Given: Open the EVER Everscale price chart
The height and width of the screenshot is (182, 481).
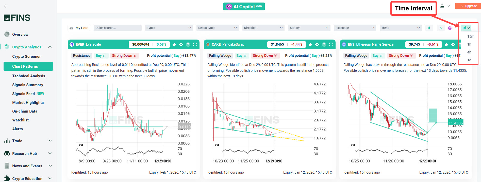Looking at the screenshot, I should (x=133, y=123).
